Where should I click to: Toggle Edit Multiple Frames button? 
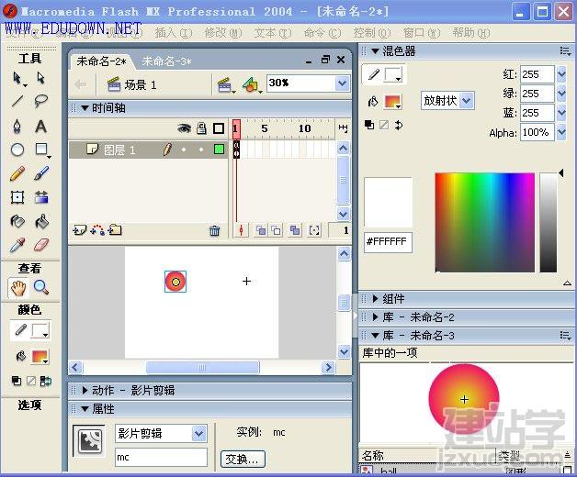[295, 231]
